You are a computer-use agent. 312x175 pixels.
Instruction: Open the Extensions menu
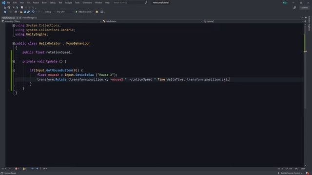coord(87,3)
